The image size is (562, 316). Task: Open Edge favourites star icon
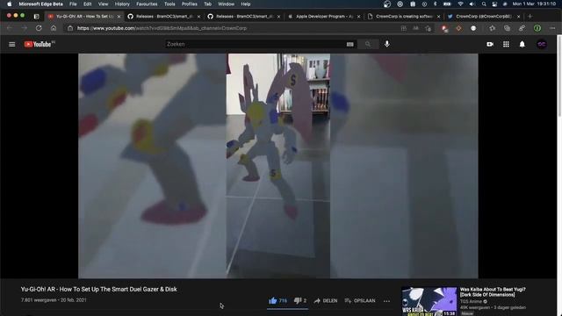point(492,28)
